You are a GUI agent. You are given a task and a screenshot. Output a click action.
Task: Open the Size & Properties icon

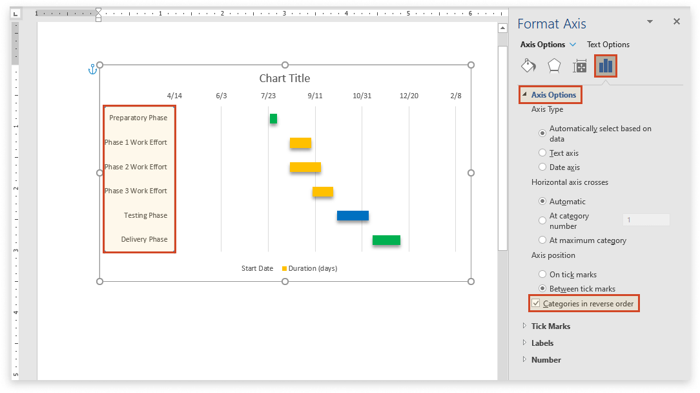tap(579, 66)
